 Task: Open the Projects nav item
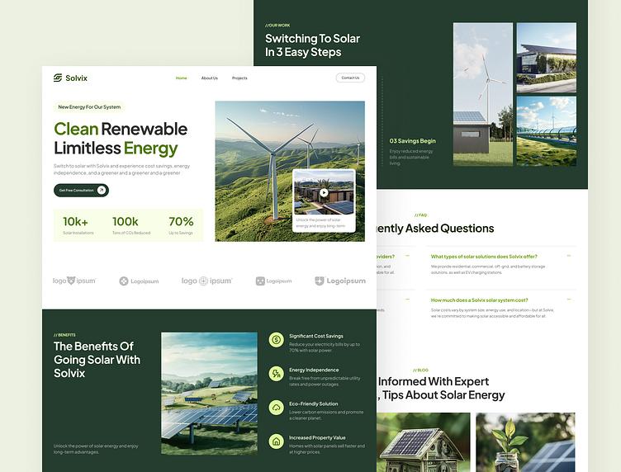pos(239,78)
